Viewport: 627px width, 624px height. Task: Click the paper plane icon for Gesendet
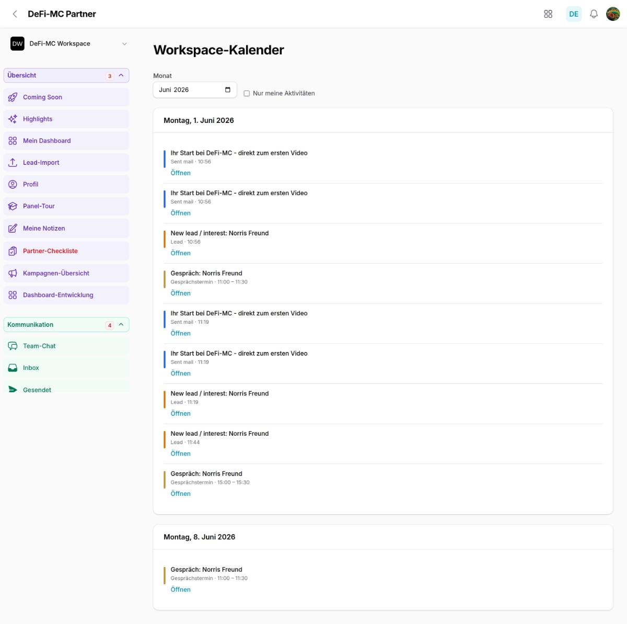[13, 390]
